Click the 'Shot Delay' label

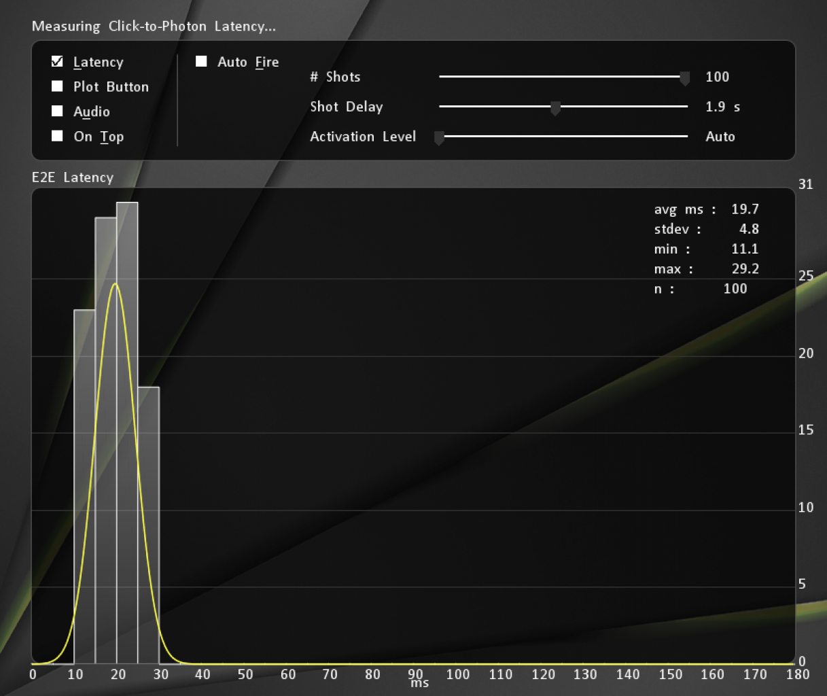coord(347,107)
